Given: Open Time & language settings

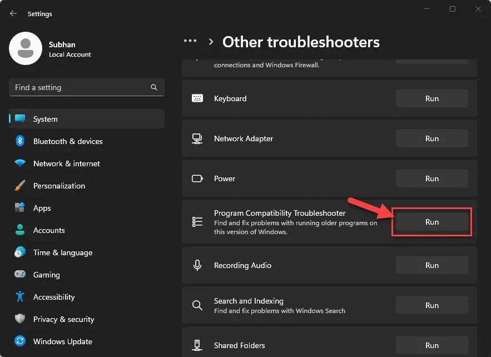Looking at the screenshot, I should pos(87,252).
